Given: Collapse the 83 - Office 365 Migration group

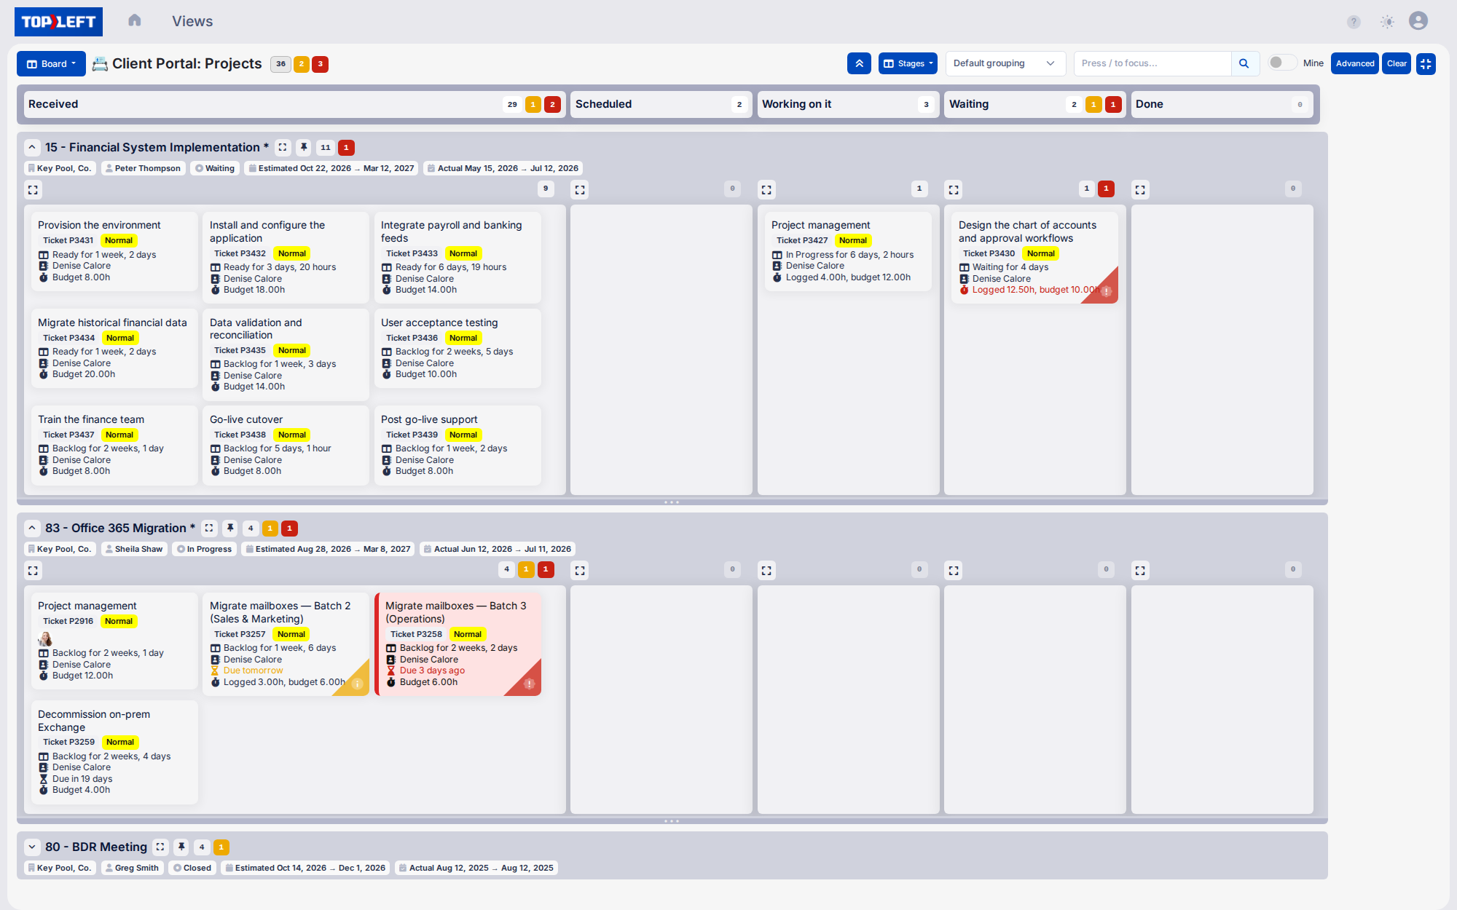Looking at the screenshot, I should click(32, 528).
